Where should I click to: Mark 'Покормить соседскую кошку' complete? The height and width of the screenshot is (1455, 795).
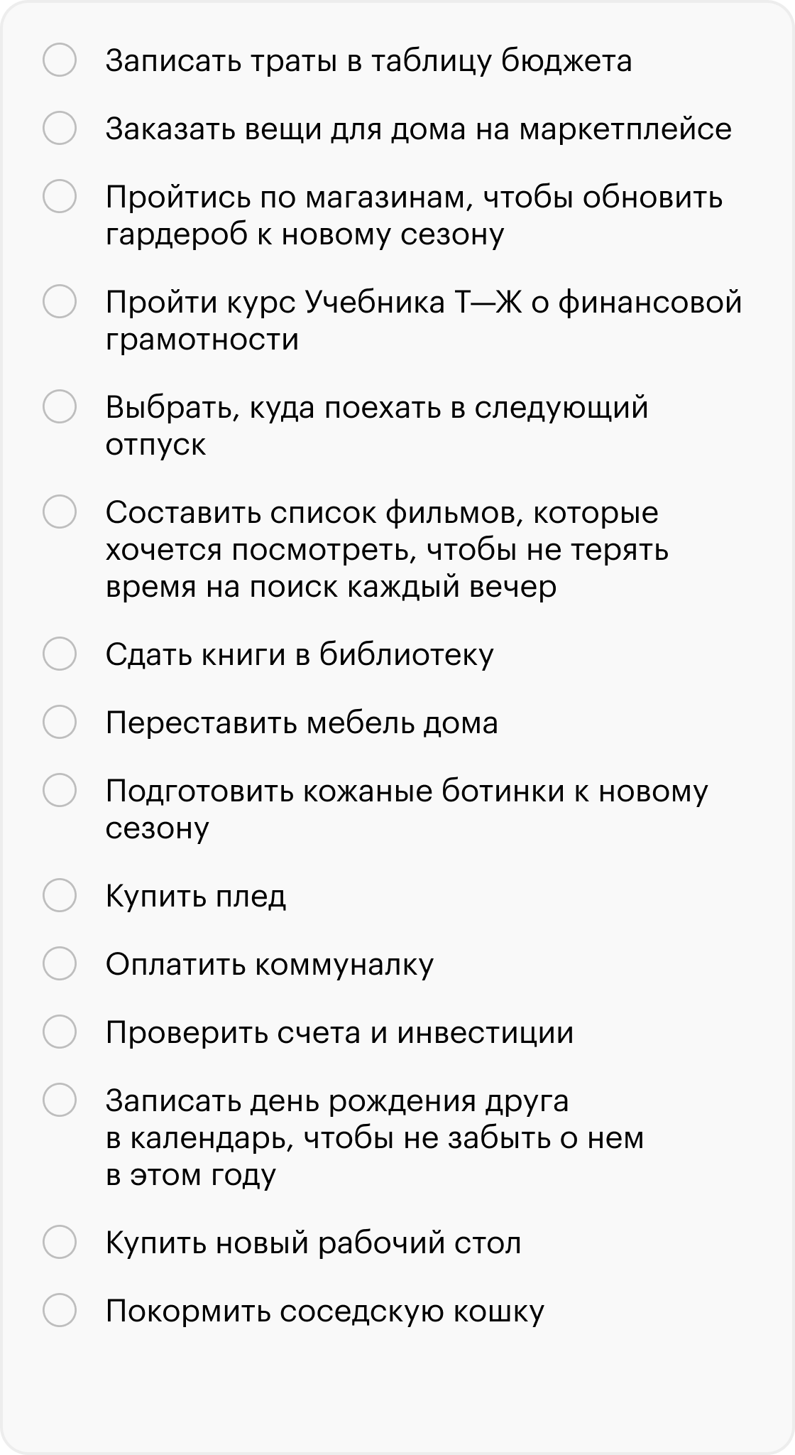(x=60, y=1310)
